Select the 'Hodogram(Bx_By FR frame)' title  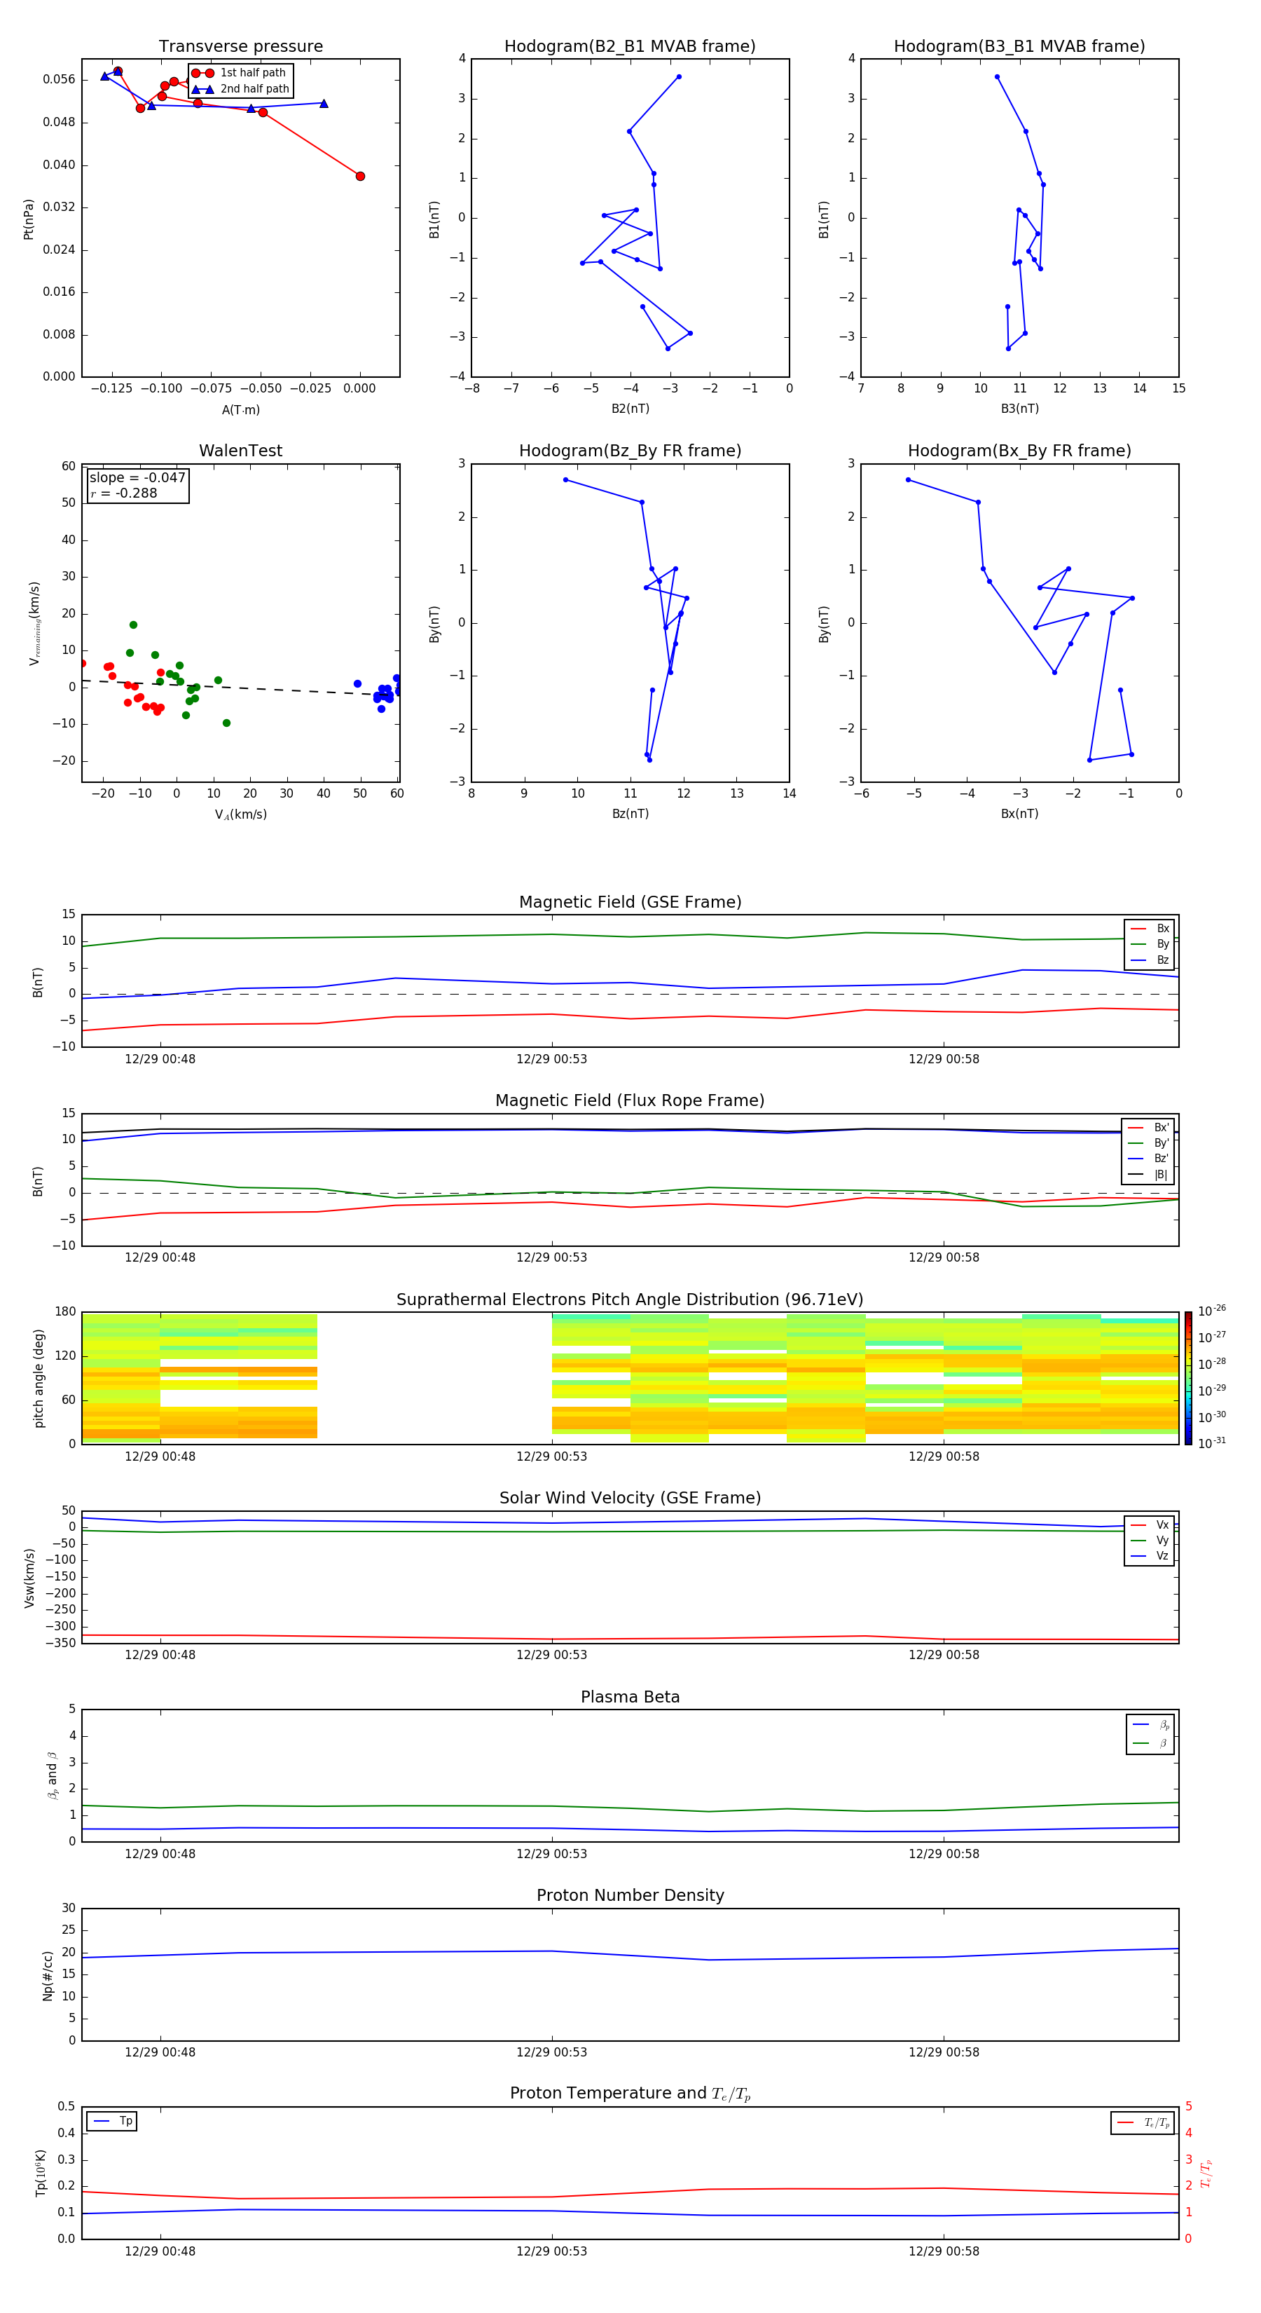1019,451
